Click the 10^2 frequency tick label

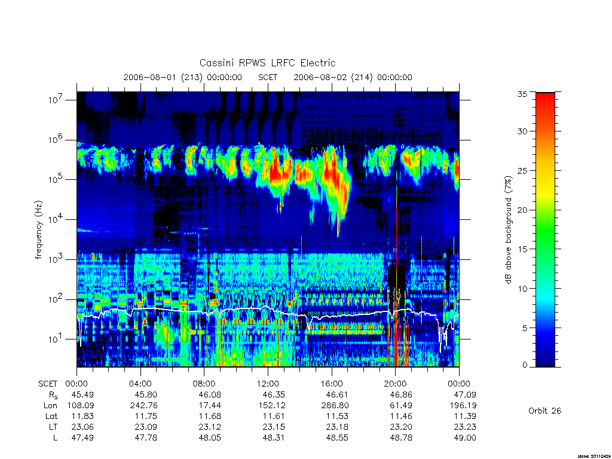[56, 299]
